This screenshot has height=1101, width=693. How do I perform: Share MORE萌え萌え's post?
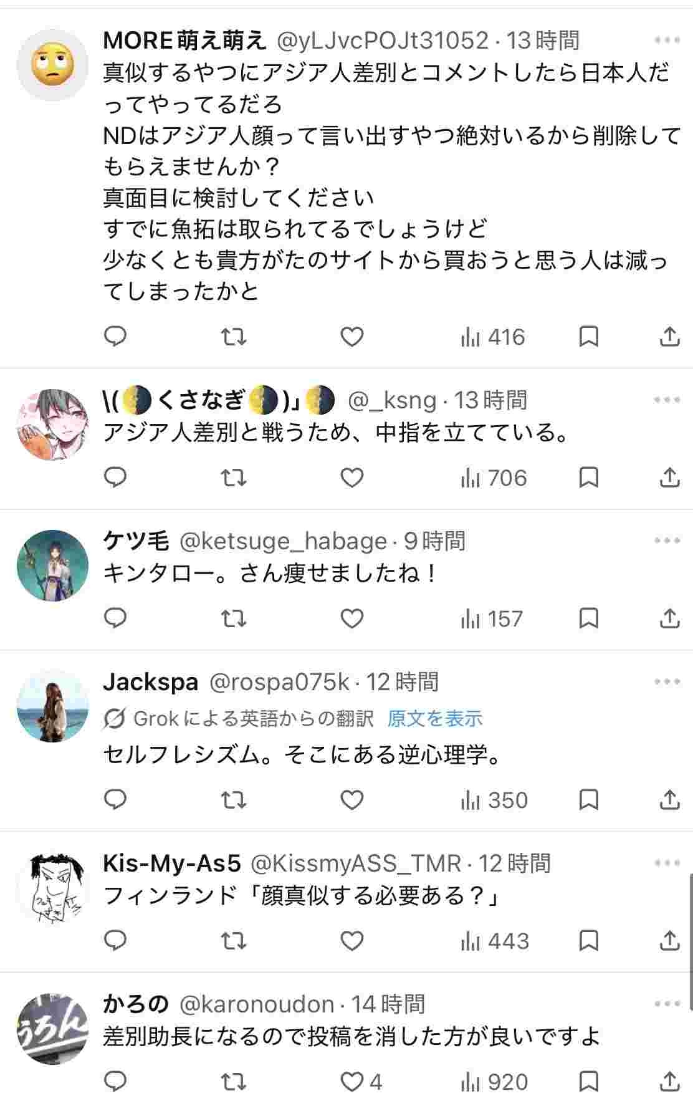point(669,337)
